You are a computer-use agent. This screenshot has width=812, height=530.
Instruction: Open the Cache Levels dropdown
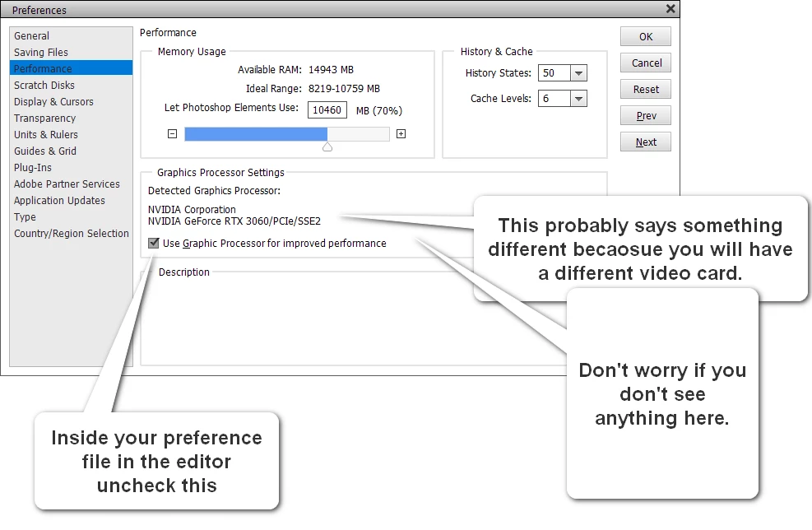(x=578, y=99)
